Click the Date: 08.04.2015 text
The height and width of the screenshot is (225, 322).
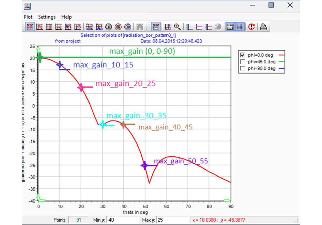click(x=171, y=41)
